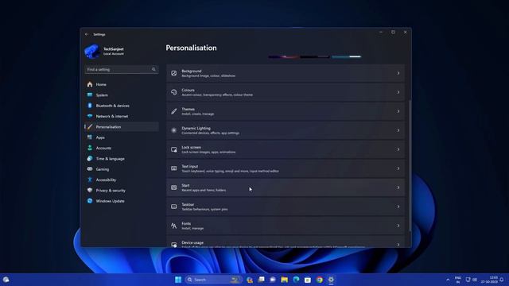The image size is (509, 286).
Task: Open System settings in the sidebar
Action: point(122,95)
